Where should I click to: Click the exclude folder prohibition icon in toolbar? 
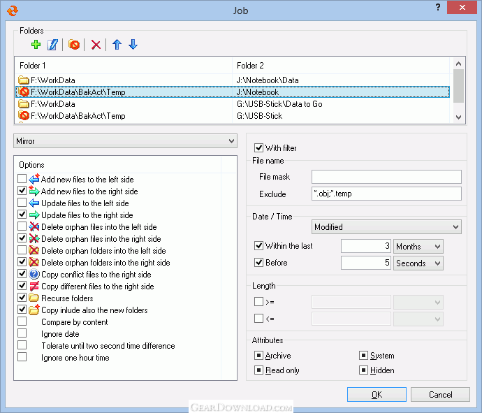pos(74,45)
